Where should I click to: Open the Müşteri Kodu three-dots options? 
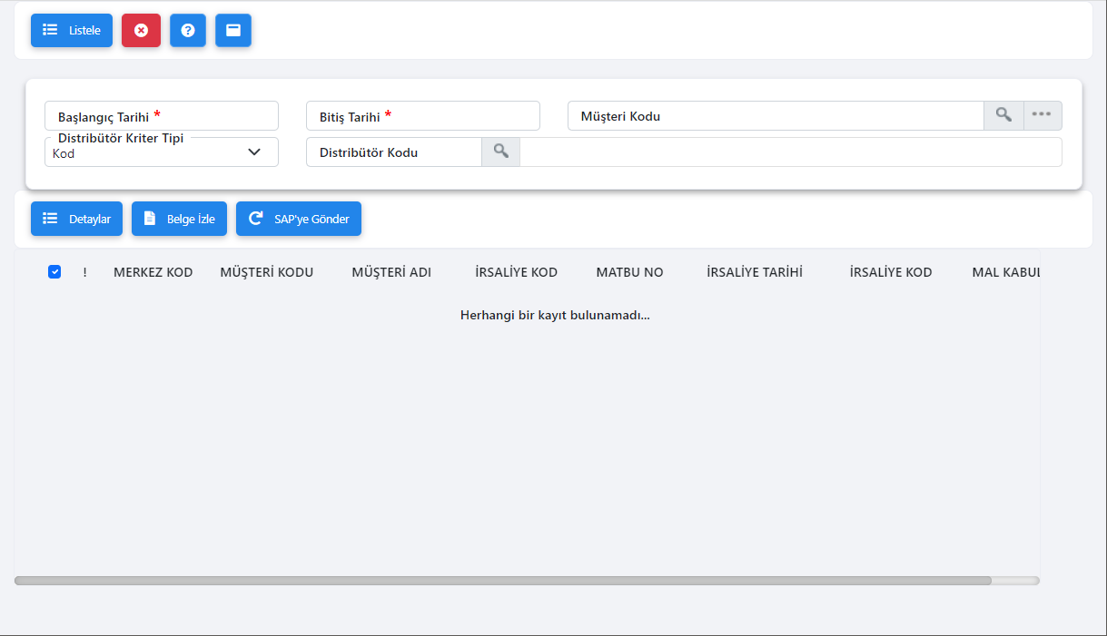(1042, 115)
